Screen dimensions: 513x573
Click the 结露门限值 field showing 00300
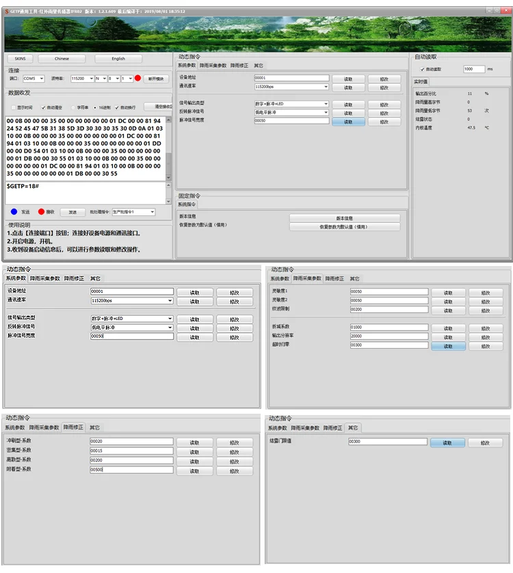pos(388,442)
